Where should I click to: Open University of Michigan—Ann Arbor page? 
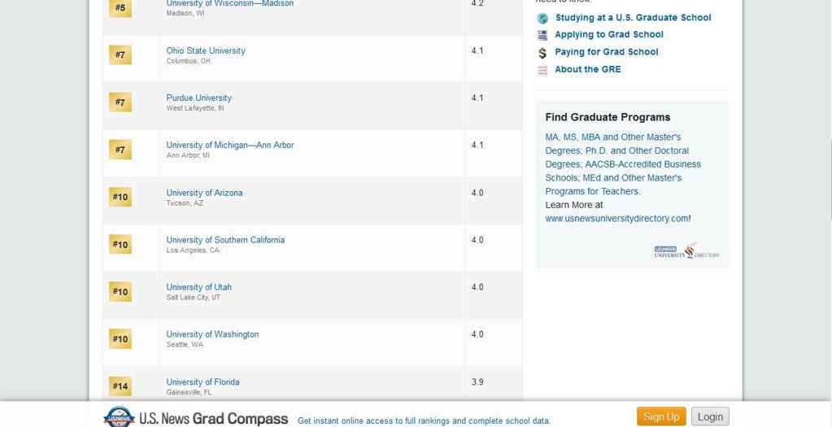229,146
